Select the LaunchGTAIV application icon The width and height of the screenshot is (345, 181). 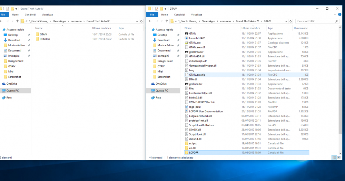[x=187, y=38]
